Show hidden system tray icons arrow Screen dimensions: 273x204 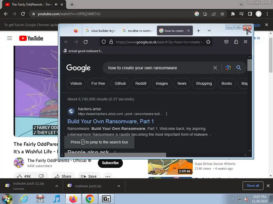233,199
